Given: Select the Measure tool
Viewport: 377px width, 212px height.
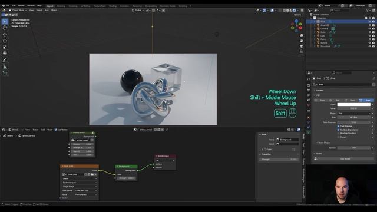Looking at the screenshot, I should [x=5, y=67].
